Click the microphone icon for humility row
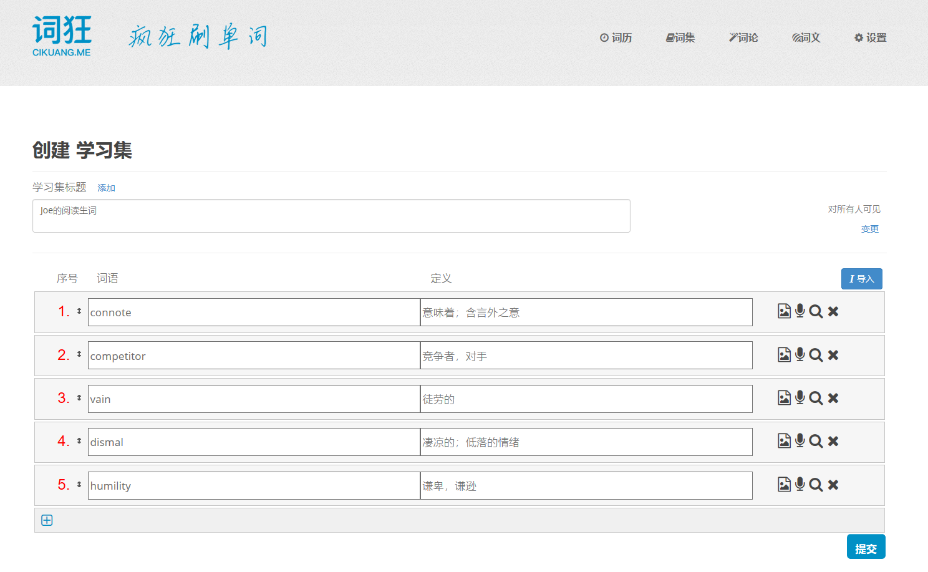 point(800,485)
